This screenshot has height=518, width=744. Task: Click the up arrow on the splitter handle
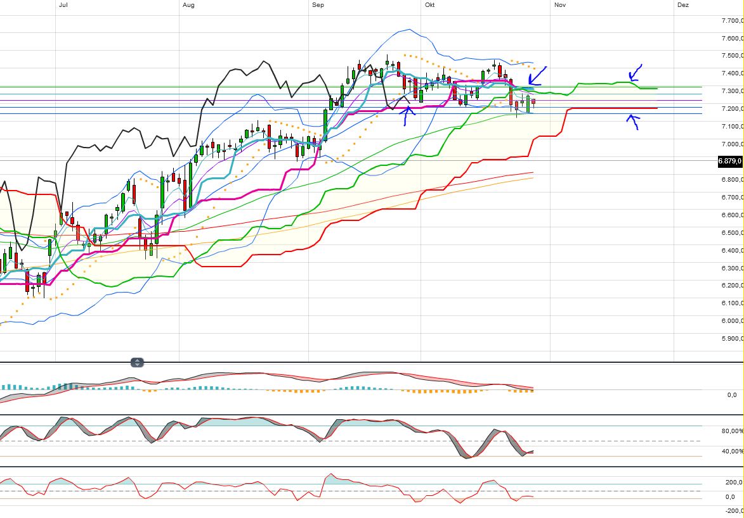pos(138,360)
